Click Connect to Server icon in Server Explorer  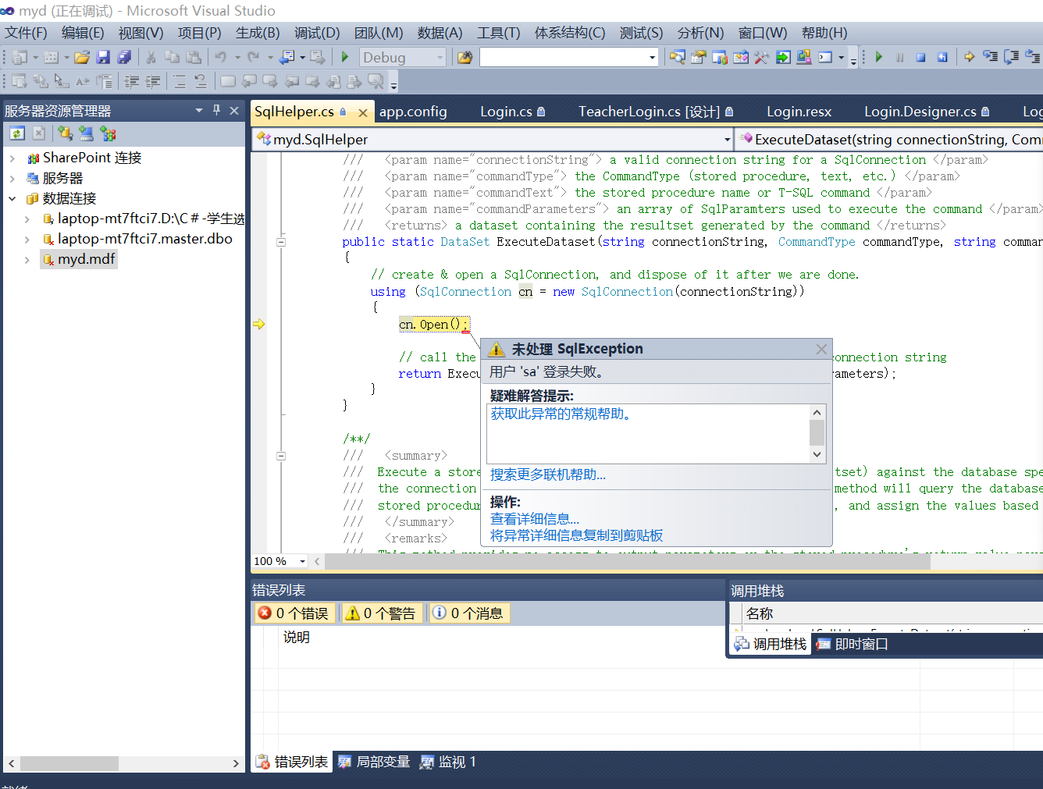[86, 133]
